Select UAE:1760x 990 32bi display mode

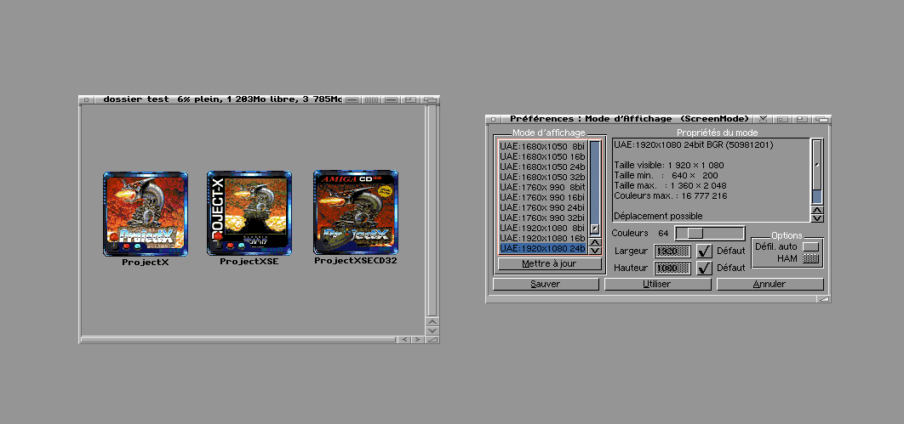542,218
